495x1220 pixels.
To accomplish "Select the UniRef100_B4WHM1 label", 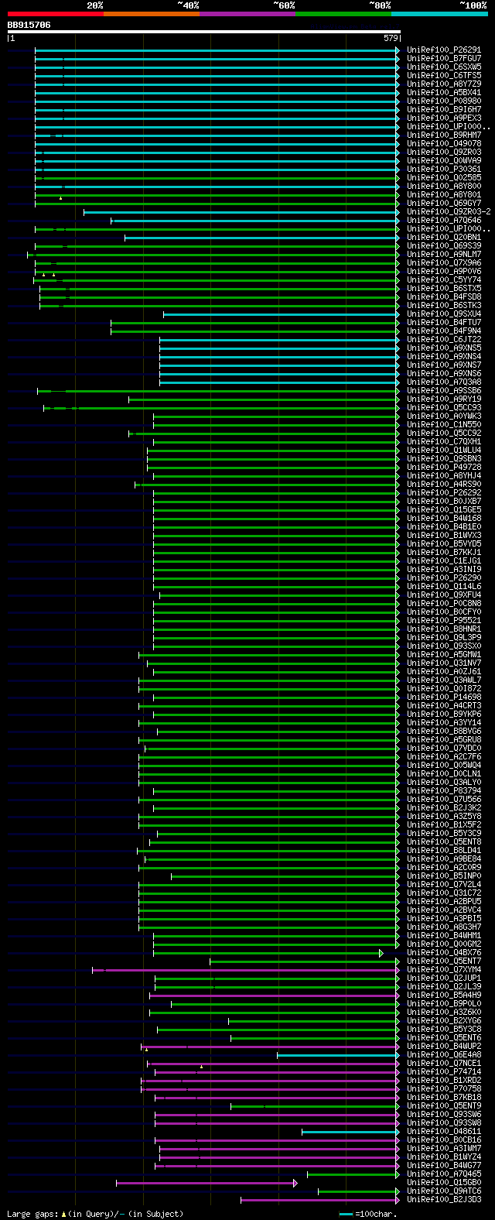I will (444, 935).
